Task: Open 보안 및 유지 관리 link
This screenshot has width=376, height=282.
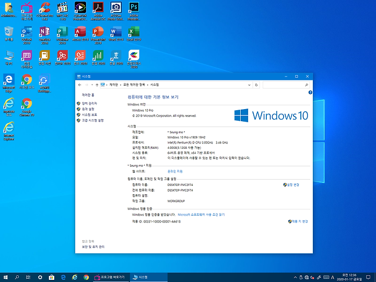Action: coord(93,246)
